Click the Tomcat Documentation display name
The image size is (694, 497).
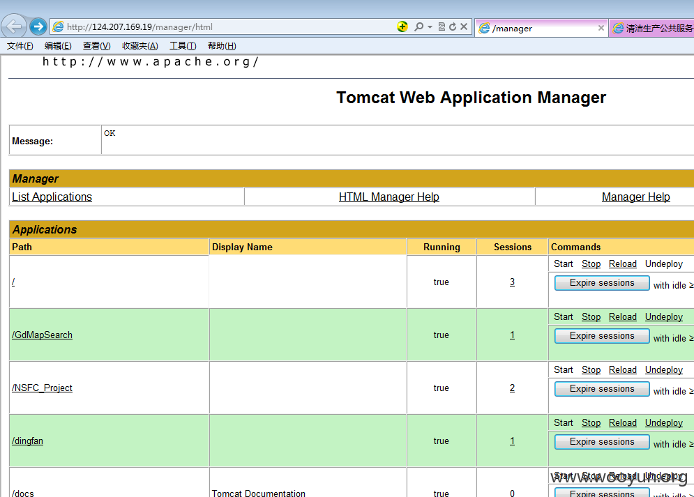[x=259, y=493]
